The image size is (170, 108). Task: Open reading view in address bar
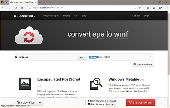(x=135, y=8)
